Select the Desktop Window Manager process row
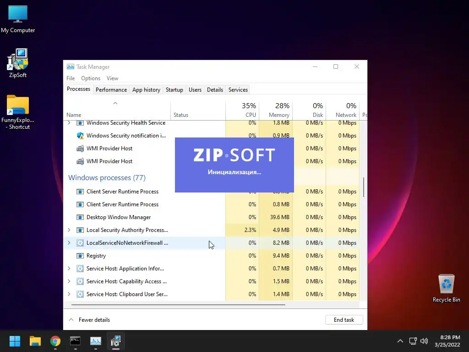The image size is (469, 352). pyautogui.click(x=212, y=217)
